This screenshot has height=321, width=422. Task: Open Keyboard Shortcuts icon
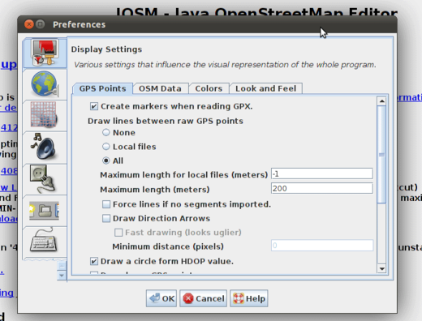[45, 241]
